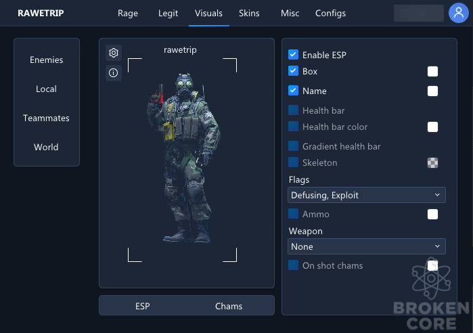
Task: Click the RAWETRIP logo text
Action: pos(41,13)
